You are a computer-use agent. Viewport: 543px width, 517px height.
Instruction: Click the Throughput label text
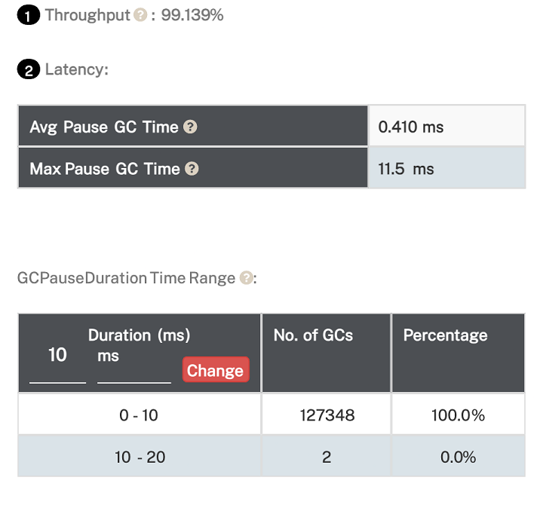(x=87, y=15)
